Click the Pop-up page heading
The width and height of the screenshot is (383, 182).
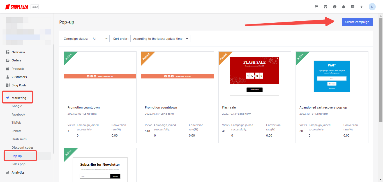(x=67, y=22)
